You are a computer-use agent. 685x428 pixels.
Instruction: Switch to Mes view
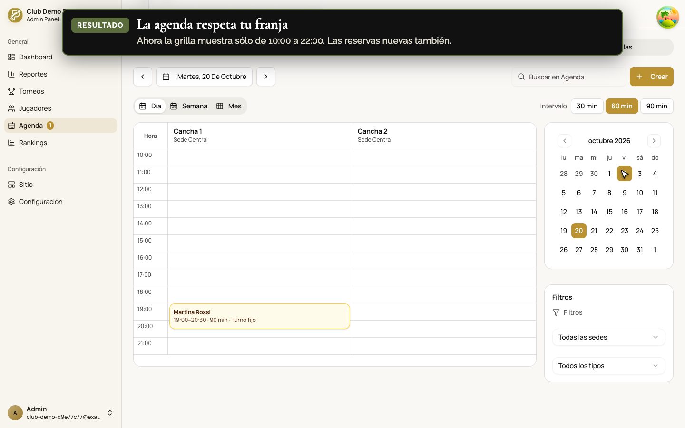(x=229, y=106)
